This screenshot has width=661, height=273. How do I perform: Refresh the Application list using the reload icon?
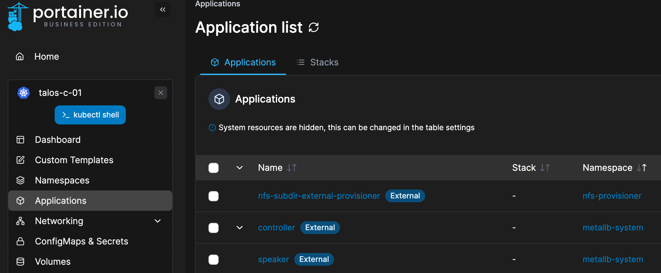coord(314,27)
